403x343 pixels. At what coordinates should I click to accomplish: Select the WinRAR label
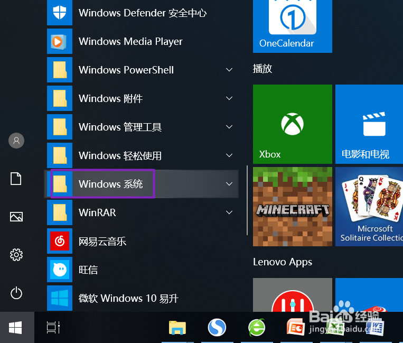pyautogui.click(x=97, y=212)
